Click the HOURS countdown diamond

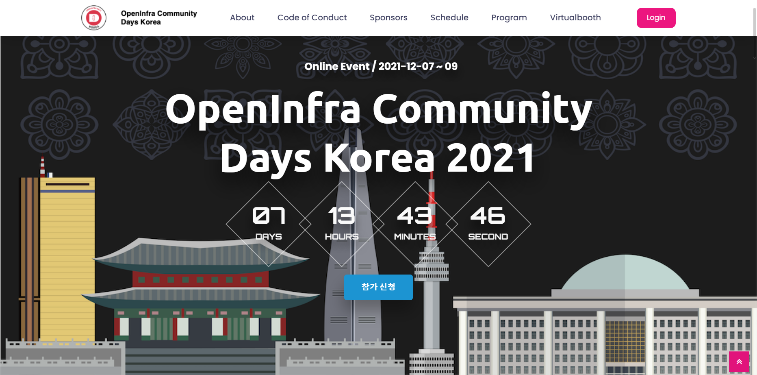(342, 224)
